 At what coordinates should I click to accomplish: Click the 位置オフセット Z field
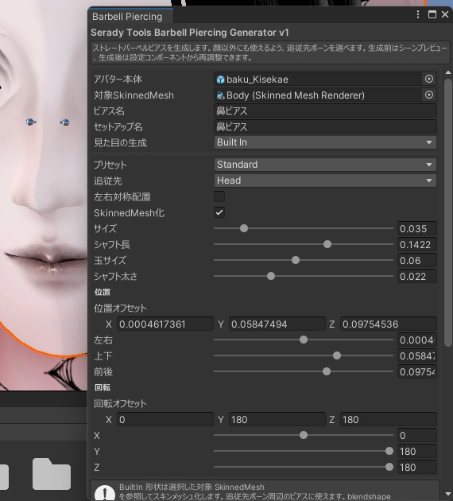(x=388, y=324)
